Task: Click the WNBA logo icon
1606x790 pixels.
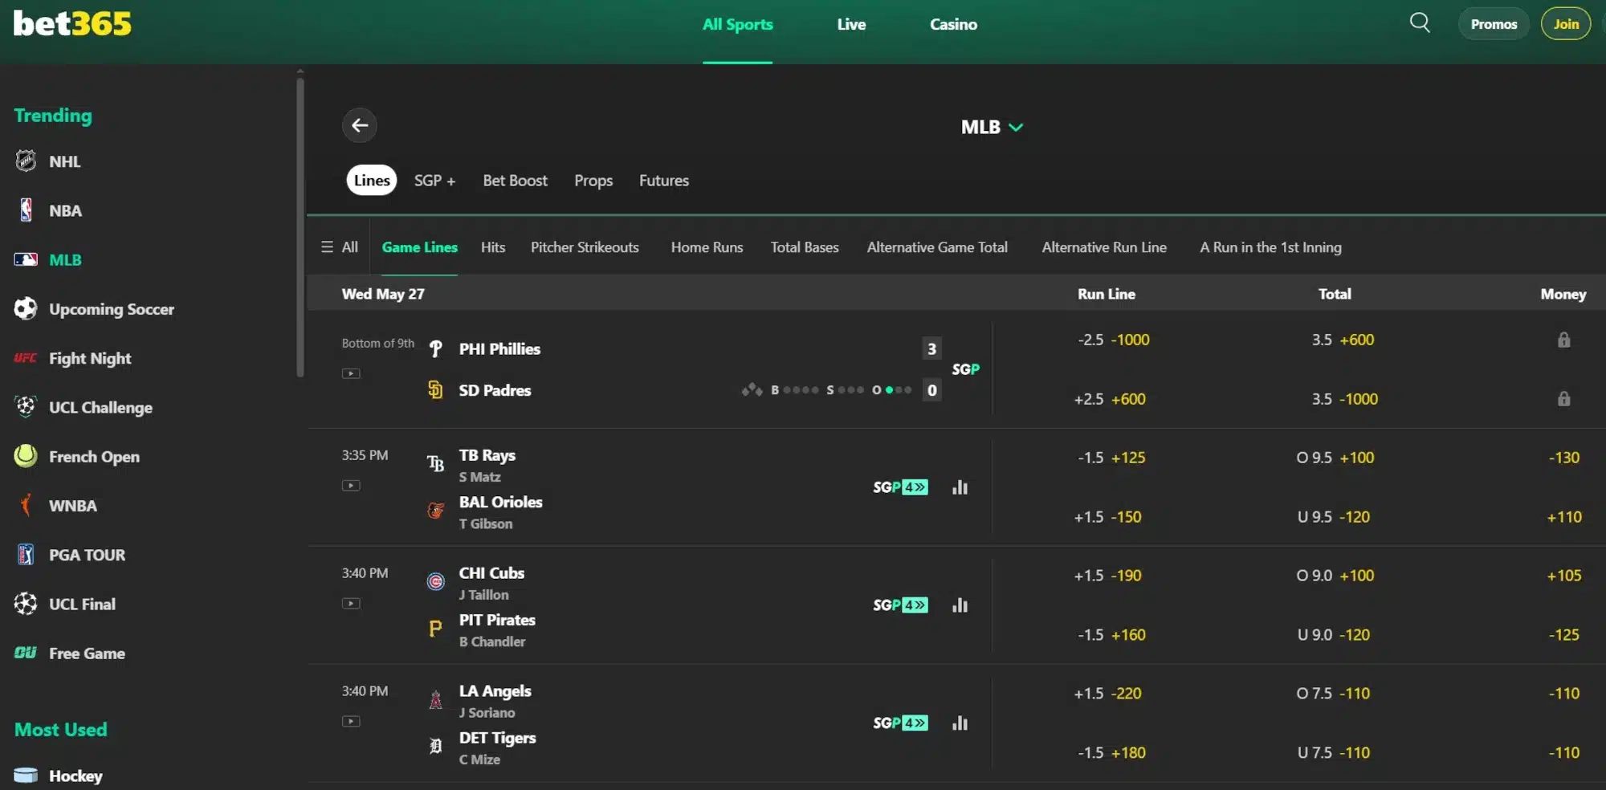Action: tap(26, 505)
